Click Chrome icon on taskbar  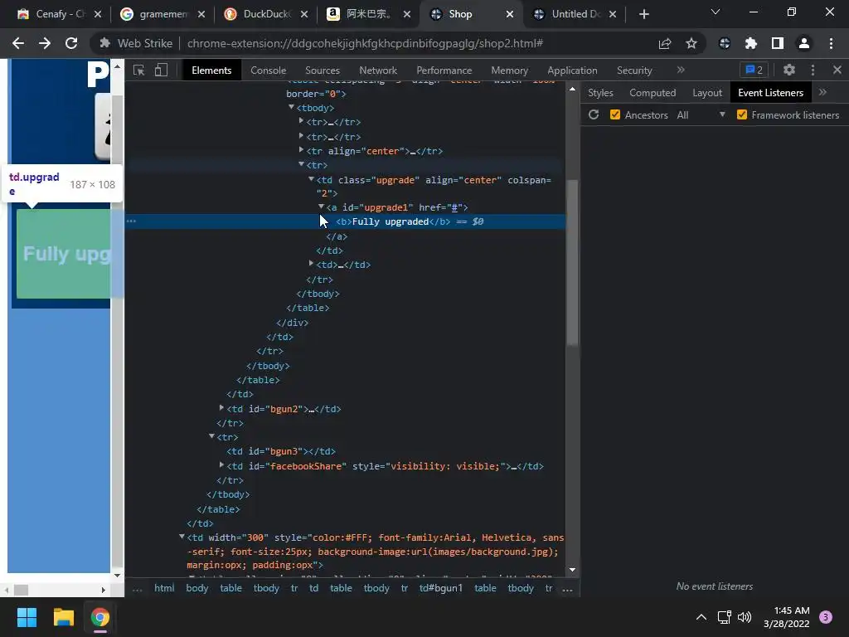pos(100,617)
